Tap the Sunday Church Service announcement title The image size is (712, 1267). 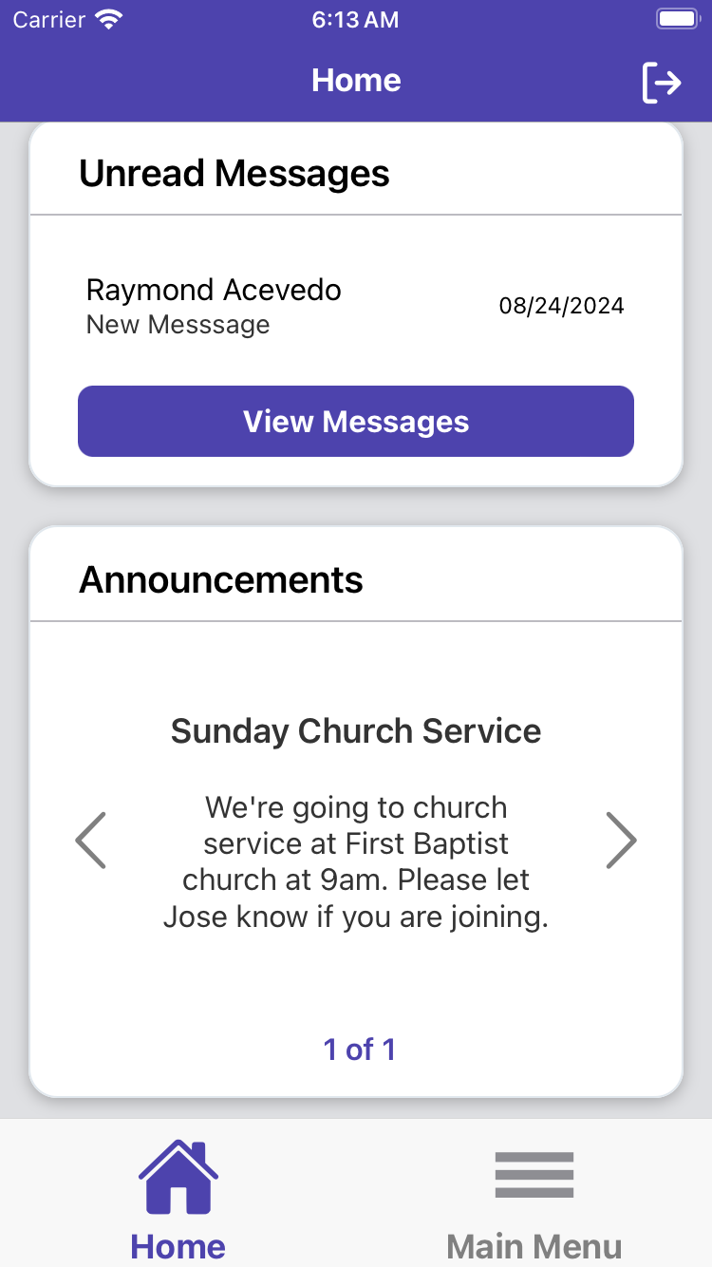(x=356, y=731)
